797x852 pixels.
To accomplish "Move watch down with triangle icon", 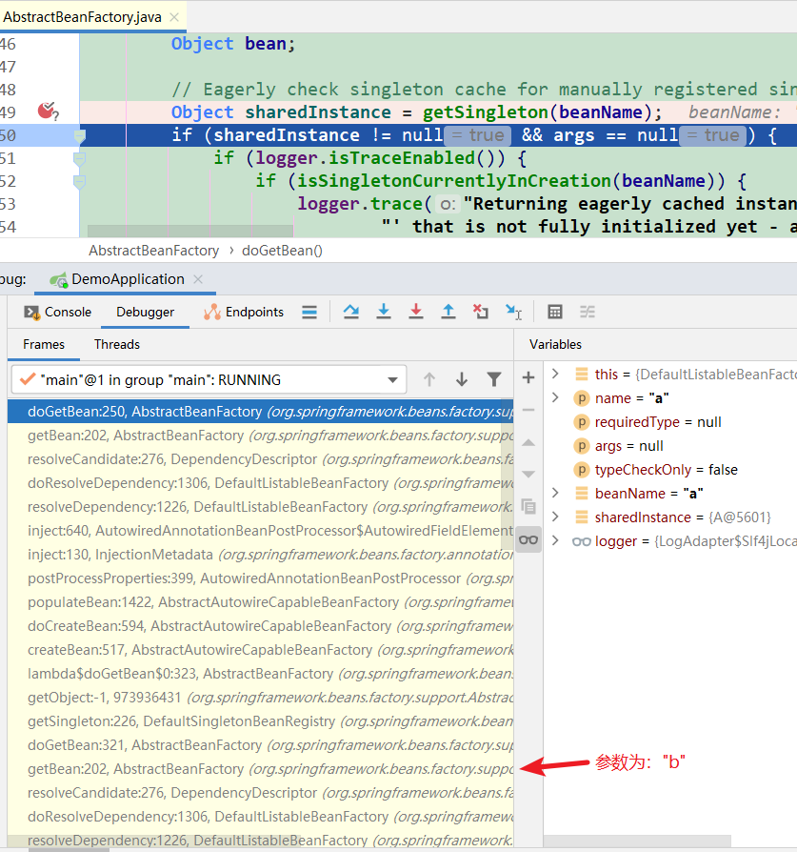I will (x=528, y=474).
